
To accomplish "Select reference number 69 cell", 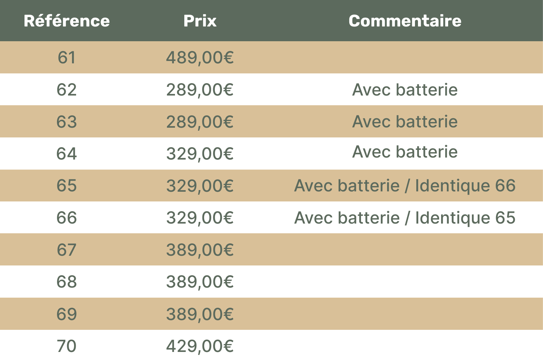I will click(67, 314).
